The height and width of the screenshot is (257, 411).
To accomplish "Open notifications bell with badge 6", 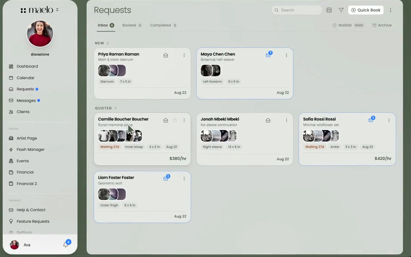I will pyautogui.click(x=66, y=244).
